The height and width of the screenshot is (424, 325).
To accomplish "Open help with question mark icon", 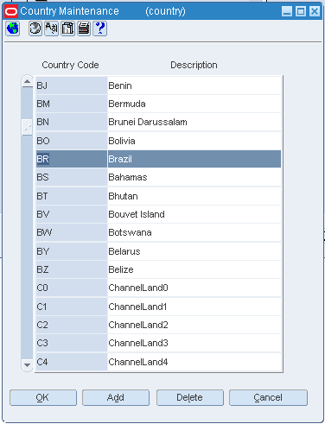I will 100,28.
